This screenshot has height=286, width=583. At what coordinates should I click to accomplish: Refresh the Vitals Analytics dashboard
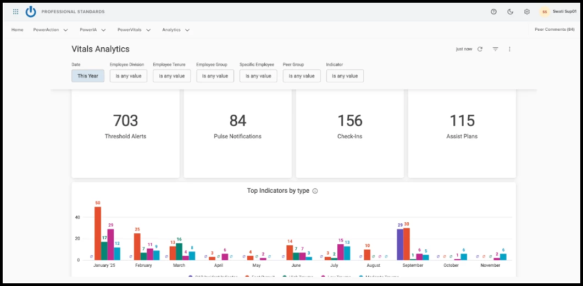[x=480, y=49]
